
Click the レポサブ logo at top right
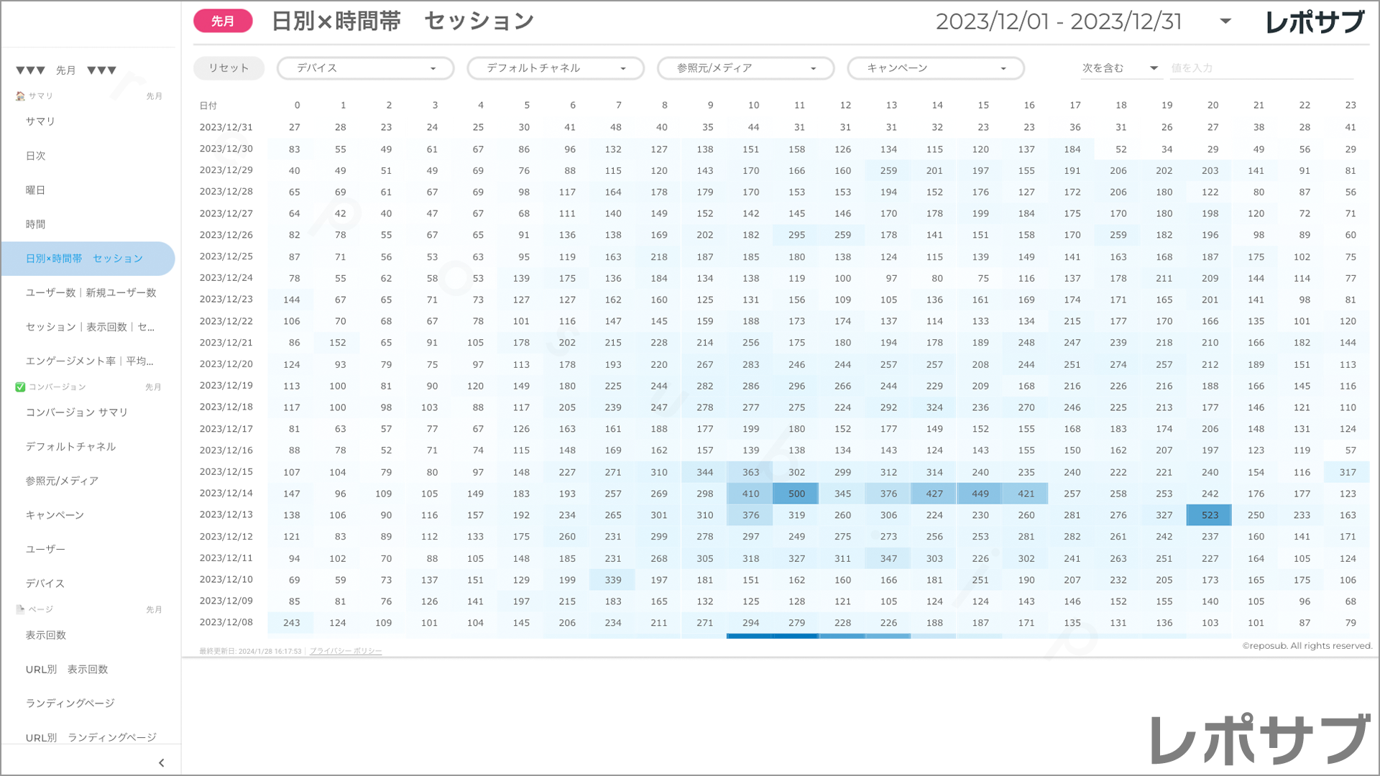point(1315,22)
